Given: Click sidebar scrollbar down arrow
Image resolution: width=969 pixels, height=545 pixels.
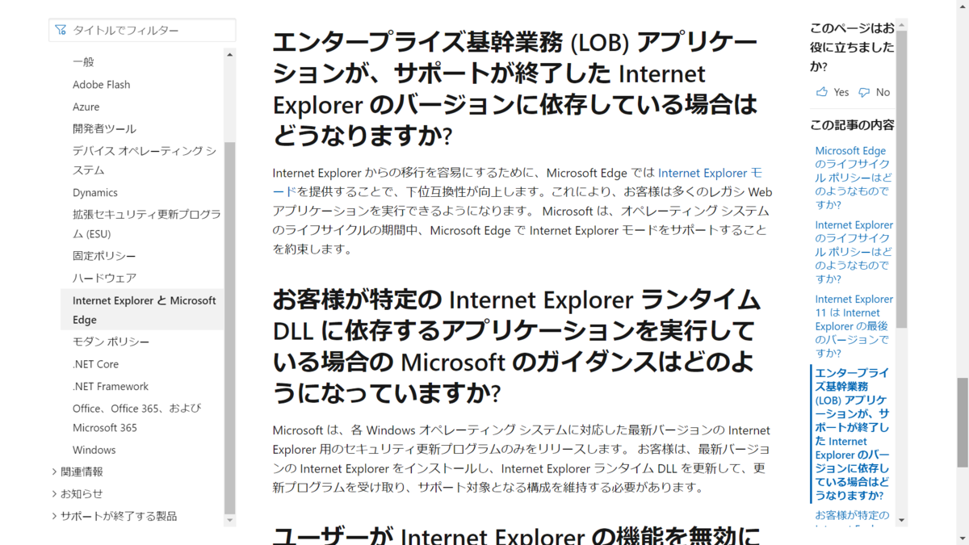Looking at the screenshot, I should pyautogui.click(x=230, y=521).
